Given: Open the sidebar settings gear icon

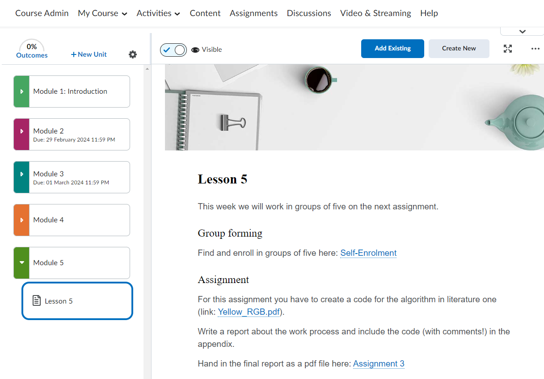Looking at the screenshot, I should click(x=133, y=54).
